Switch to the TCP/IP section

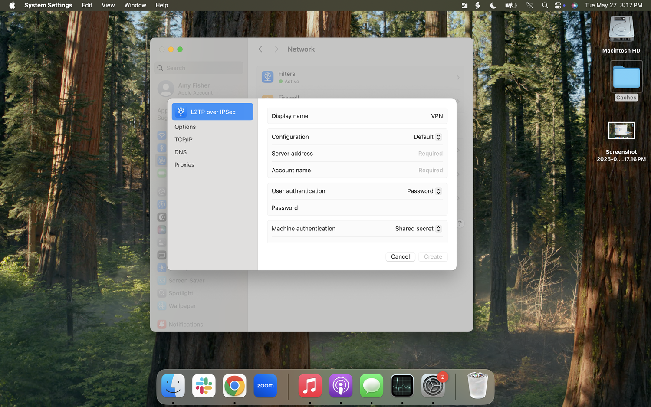[x=184, y=140]
